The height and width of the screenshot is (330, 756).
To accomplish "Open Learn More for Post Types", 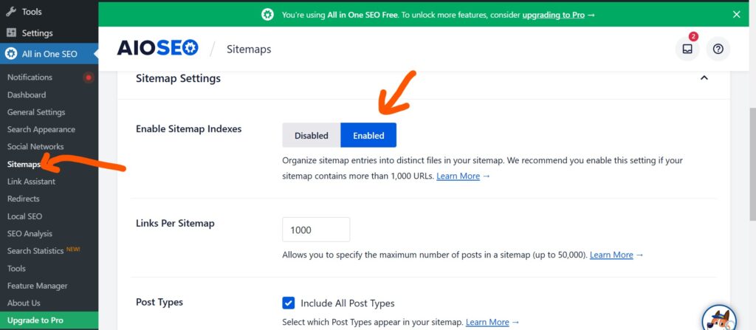I will 487,322.
